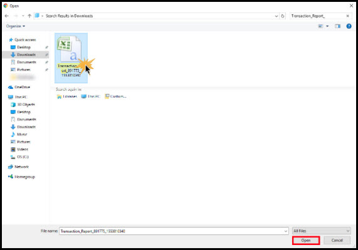Expand the view options dropdown arrow
The width and height of the screenshot is (358, 250).
(x=327, y=26)
